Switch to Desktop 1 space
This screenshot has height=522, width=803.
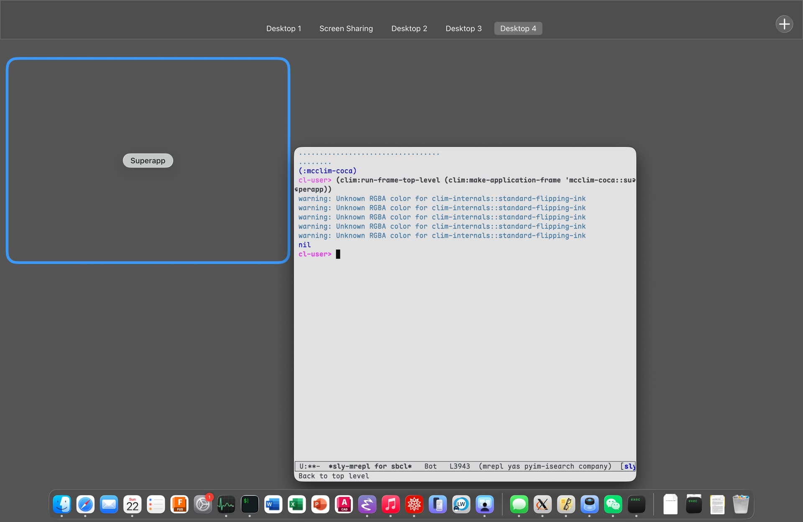pos(284,28)
